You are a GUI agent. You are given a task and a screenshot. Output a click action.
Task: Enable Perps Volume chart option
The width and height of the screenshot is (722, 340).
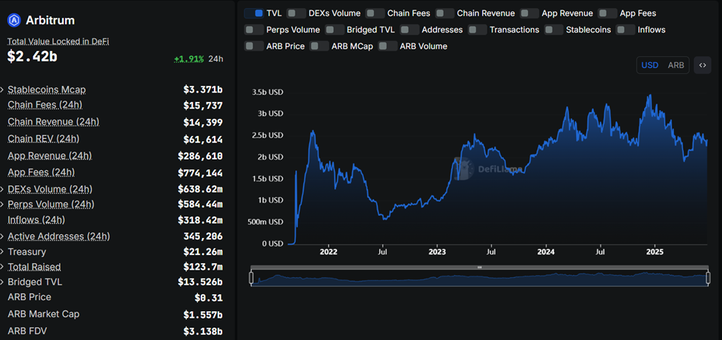pyautogui.click(x=254, y=30)
